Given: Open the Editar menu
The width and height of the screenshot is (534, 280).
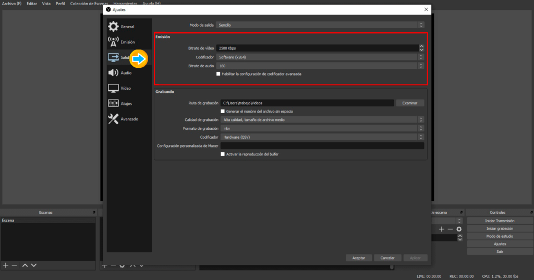Looking at the screenshot, I should [32, 4].
